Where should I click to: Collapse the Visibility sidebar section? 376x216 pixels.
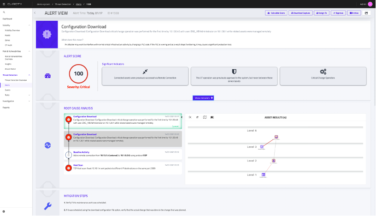click(x=29, y=25)
